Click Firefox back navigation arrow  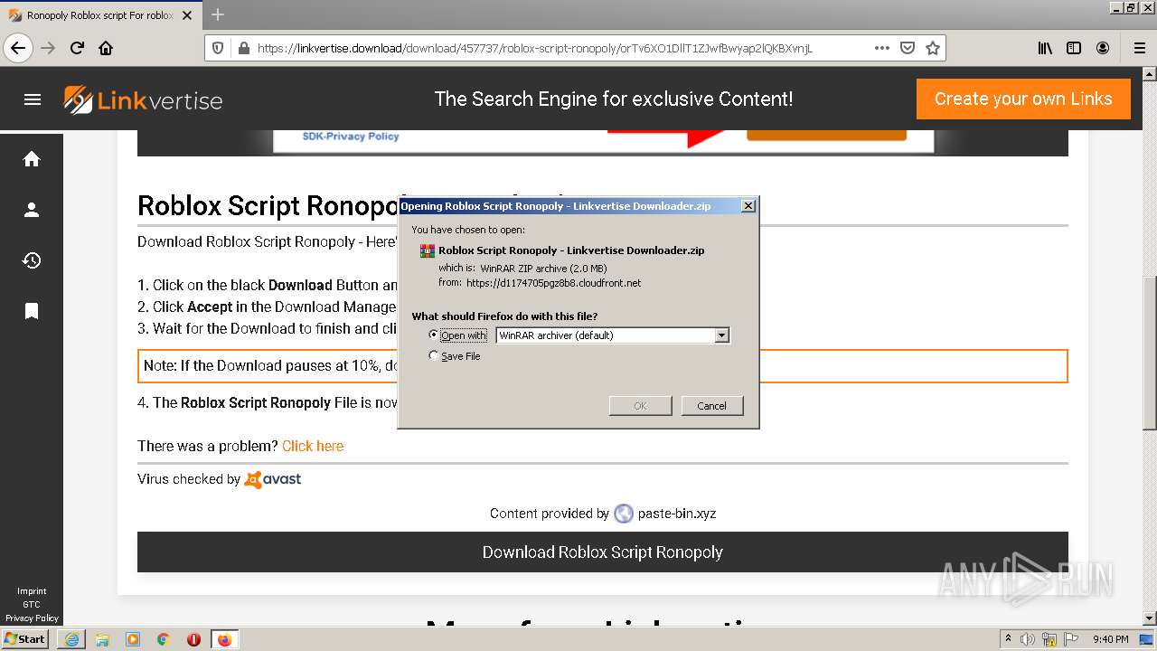click(x=19, y=48)
